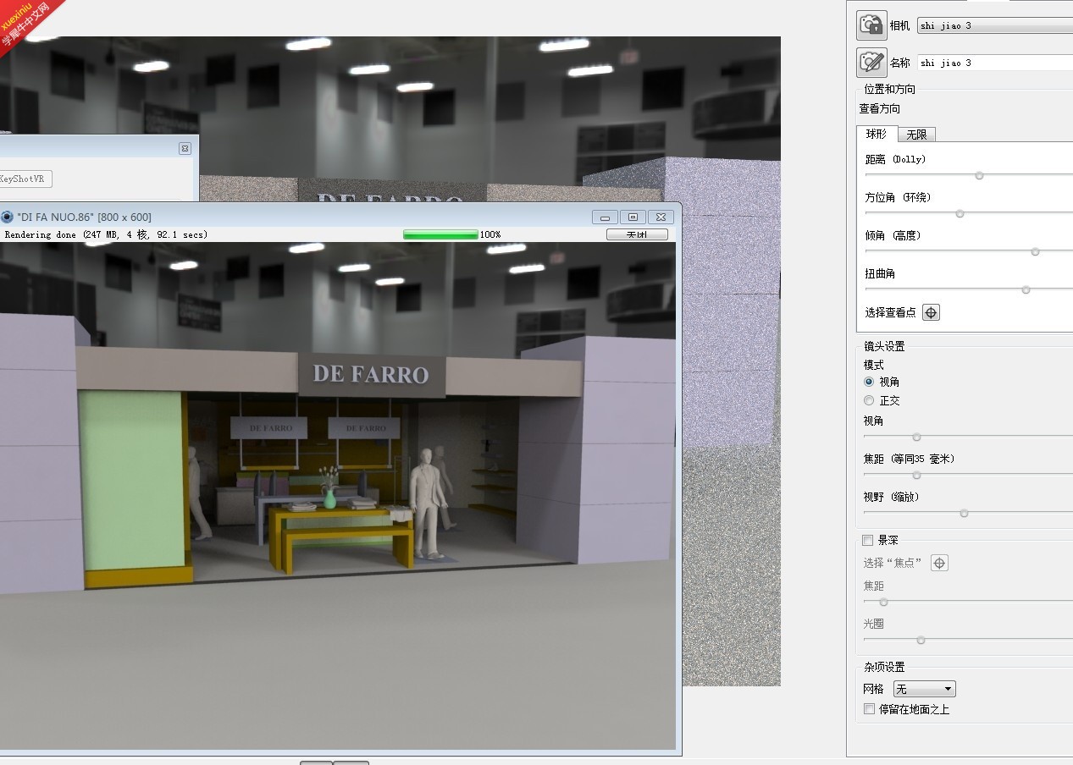Maximize the DI FA NUO.86 render window

(x=633, y=217)
